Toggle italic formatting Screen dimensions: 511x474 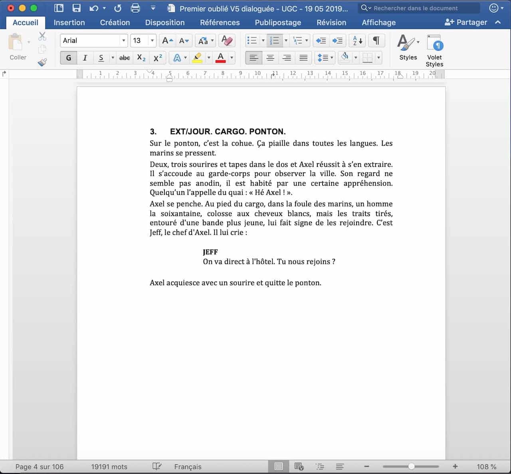tap(85, 58)
